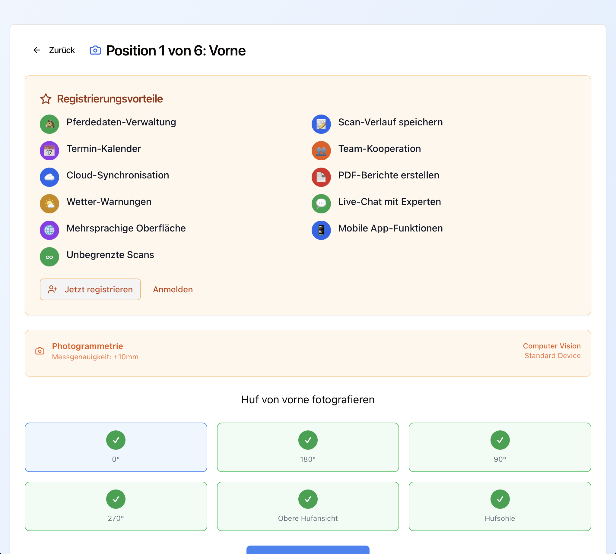
Task: Select the 0° position tile
Action: point(116,447)
